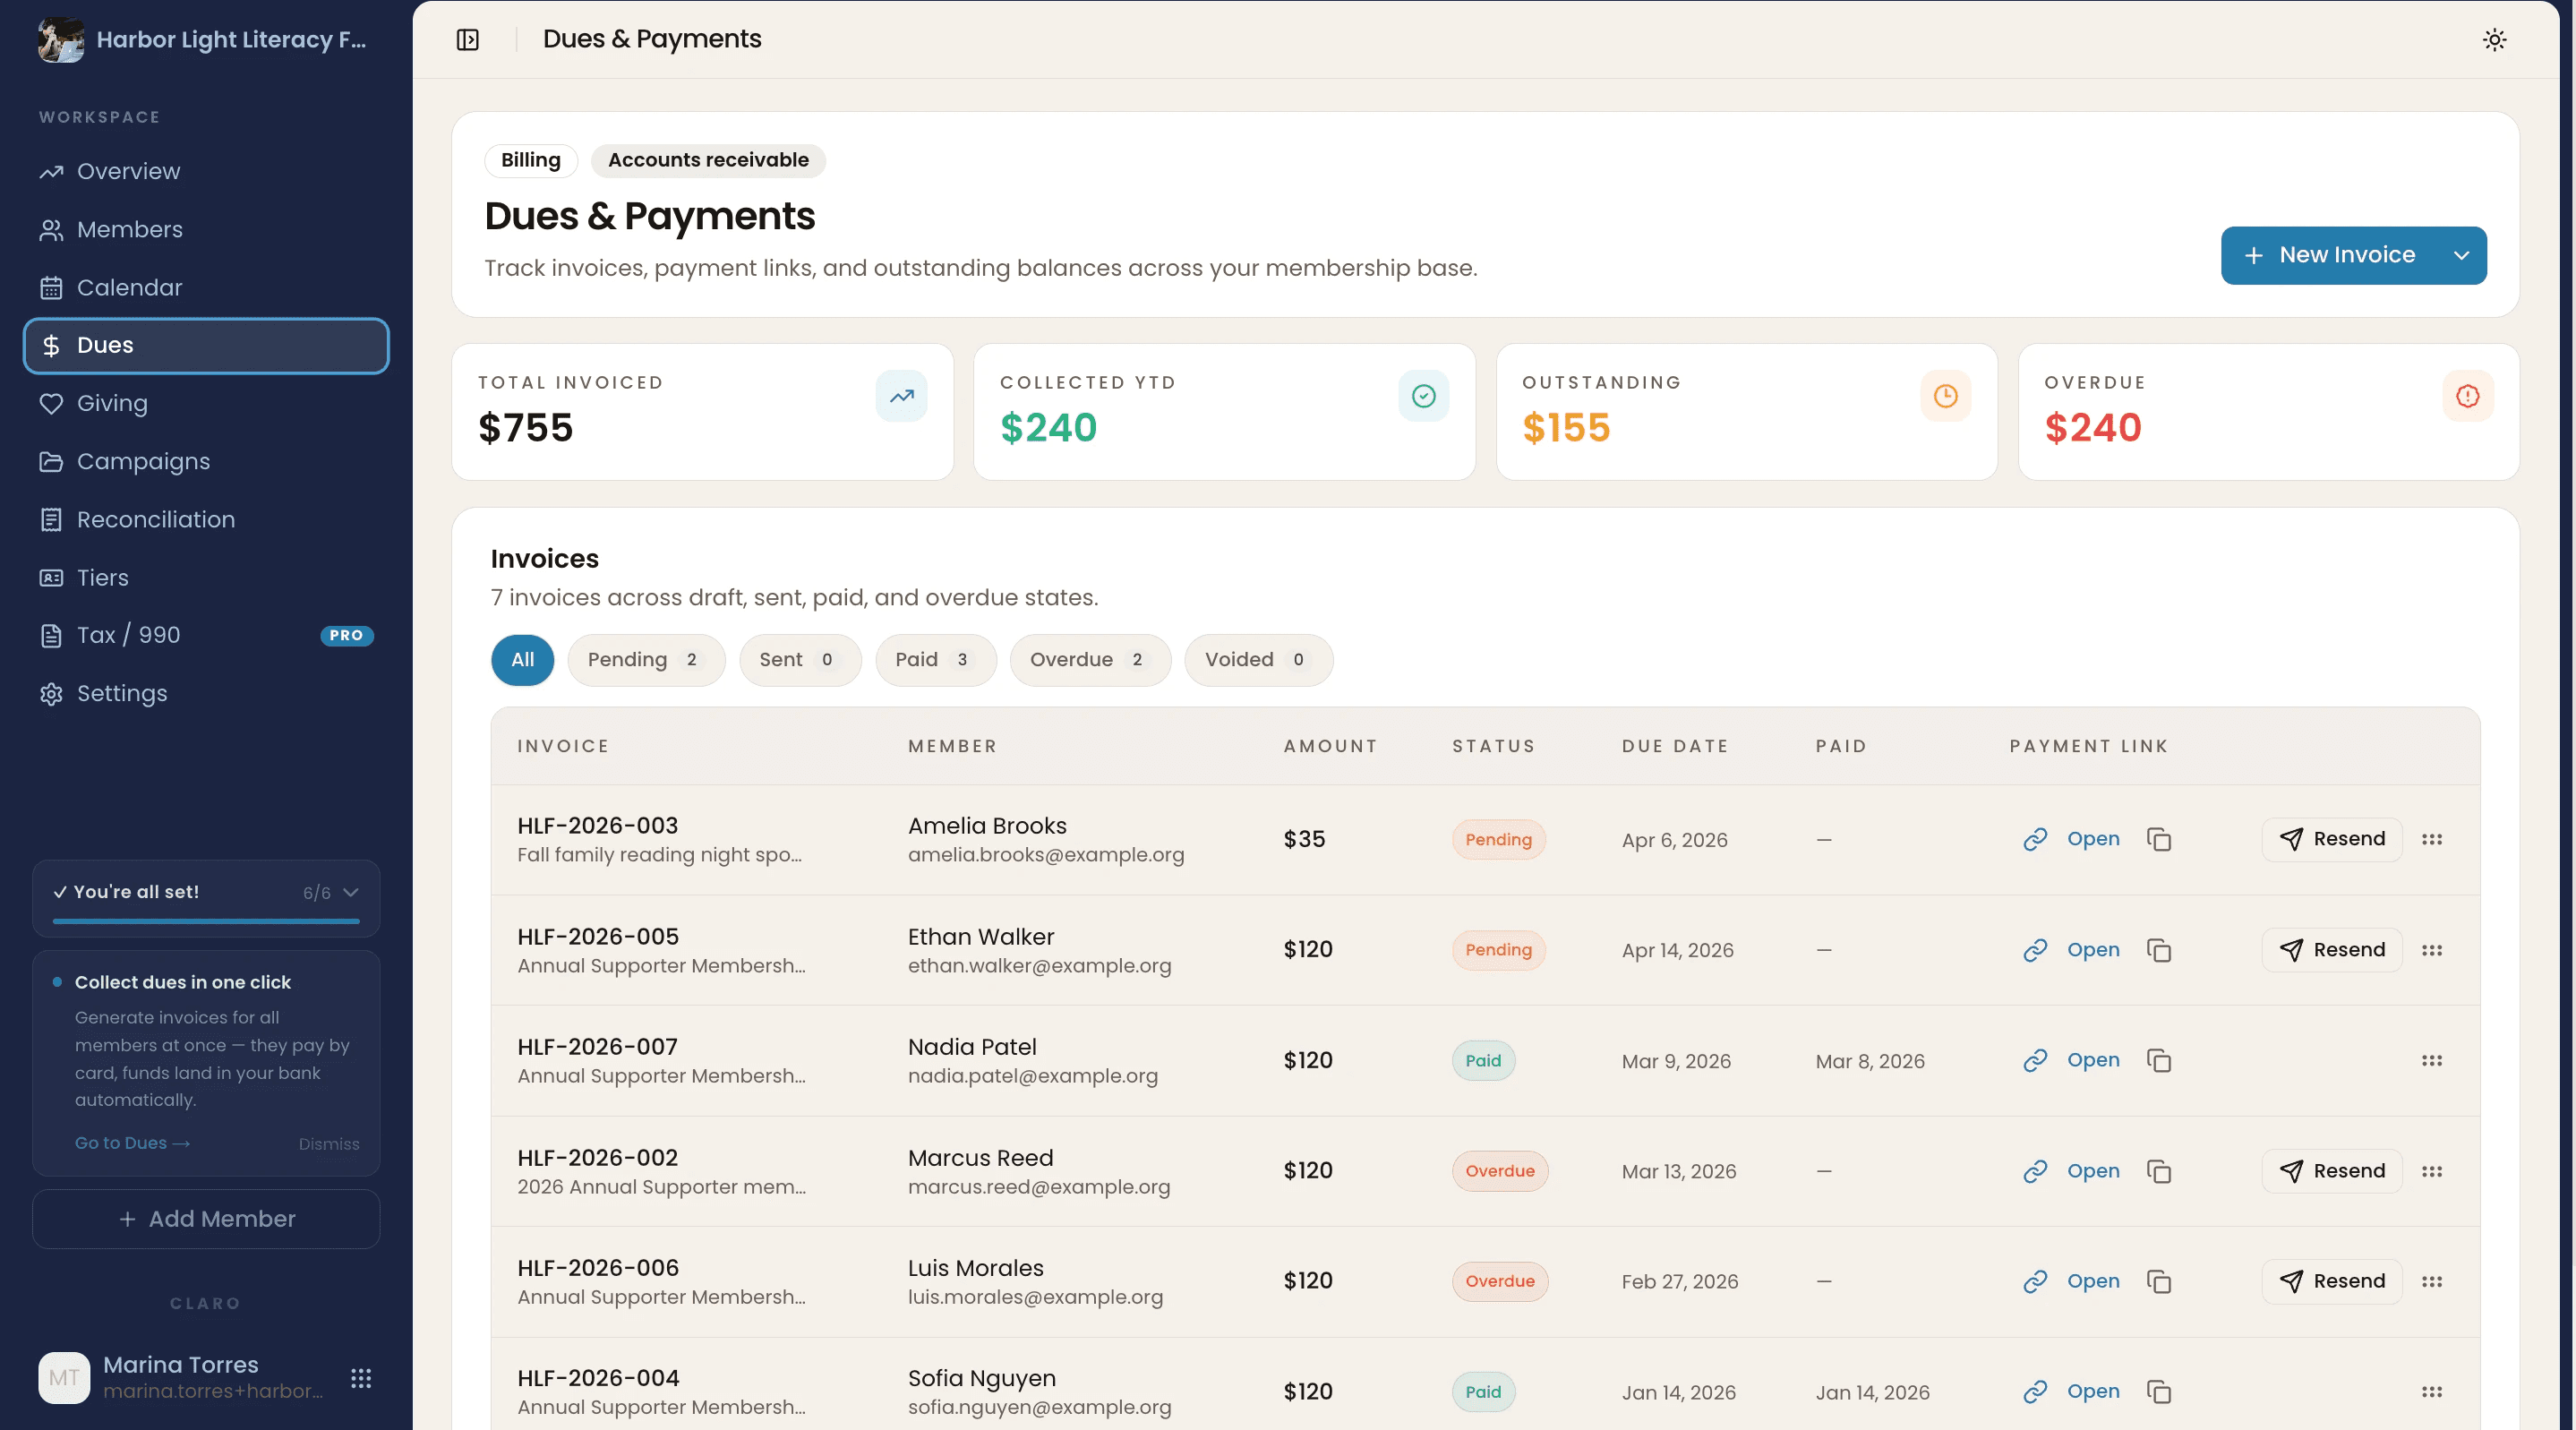Show only Overdue invoices
Screen dimensions: 2576x1430
click(x=1090, y=660)
